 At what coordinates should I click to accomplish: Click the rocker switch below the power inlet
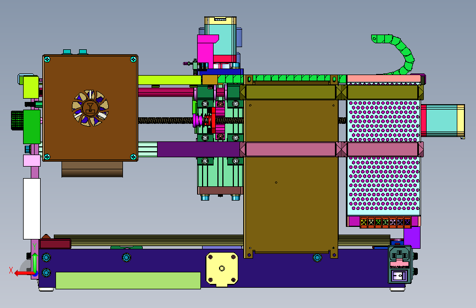pos(398,276)
